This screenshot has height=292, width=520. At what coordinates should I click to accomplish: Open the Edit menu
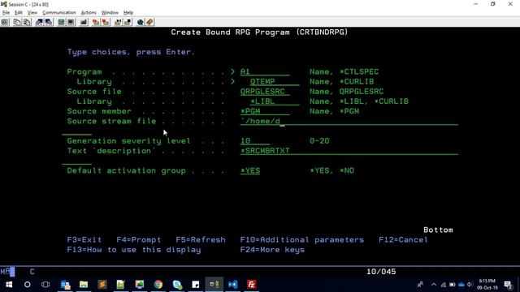[x=19, y=13]
